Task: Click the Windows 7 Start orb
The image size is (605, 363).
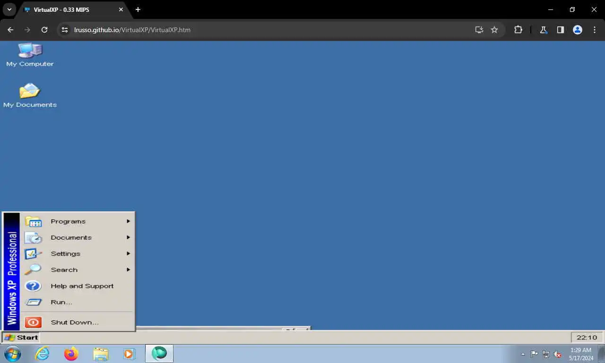Action: tap(13, 354)
